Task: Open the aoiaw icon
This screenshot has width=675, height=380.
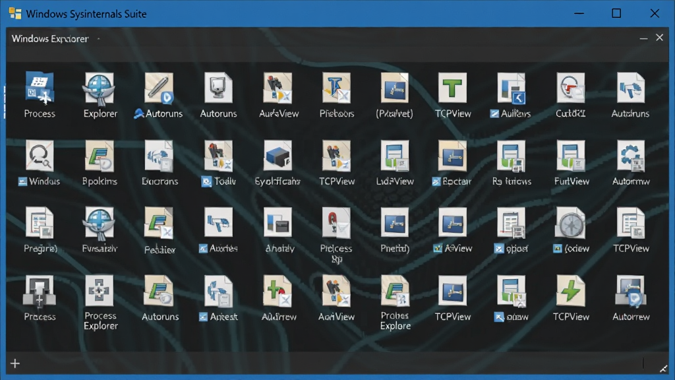Action: tap(512, 291)
